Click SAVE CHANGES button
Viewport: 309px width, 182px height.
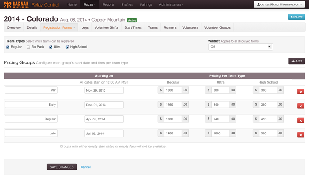click(62, 167)
